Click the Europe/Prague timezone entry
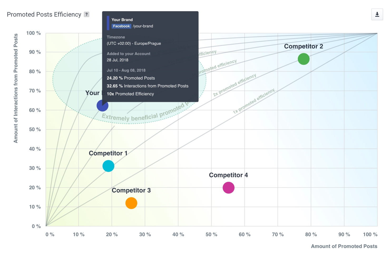Screen dimensions: 390x258 point(134,43)
